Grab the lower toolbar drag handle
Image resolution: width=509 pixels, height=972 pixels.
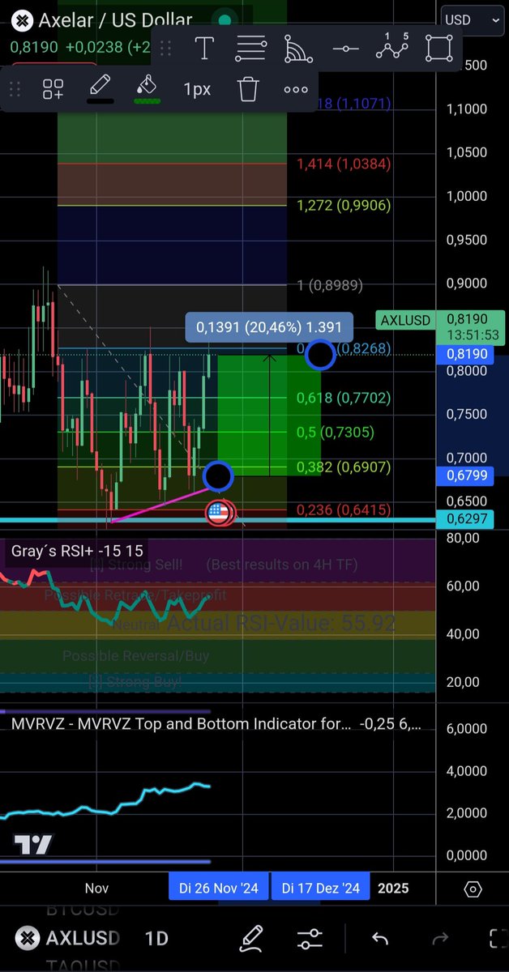coord(14,89)
